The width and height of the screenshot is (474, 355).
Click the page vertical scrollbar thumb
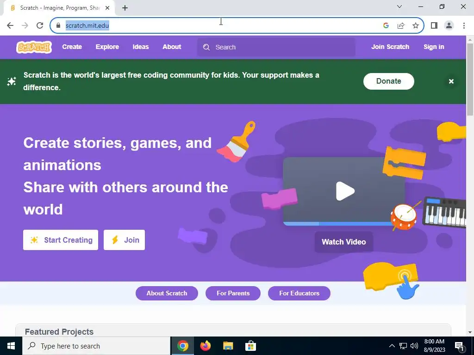pyautogui.click(x=470, y=79)
